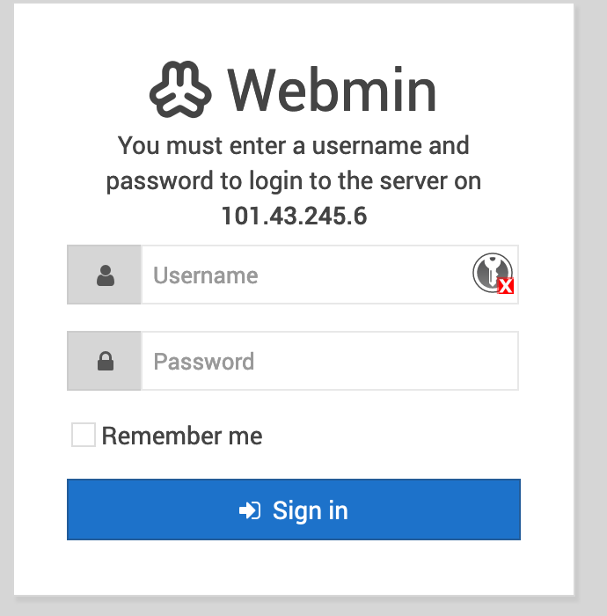Click the red X badge on key icon
The height and width of the screenshot is (616, 607).
pyautogui.click(x=505, y=286)
